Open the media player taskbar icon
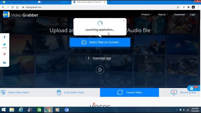Screen dimensions: 201x113 (57, 110)
